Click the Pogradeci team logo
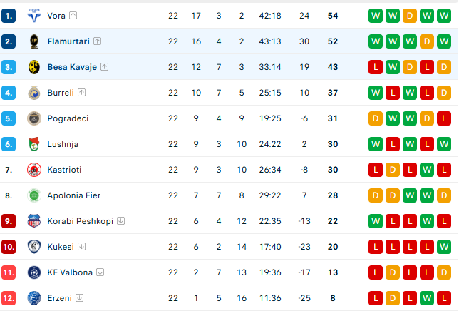The height and width of the screenshot is (316, 459). pyautogui.click(x=33, y=118)
